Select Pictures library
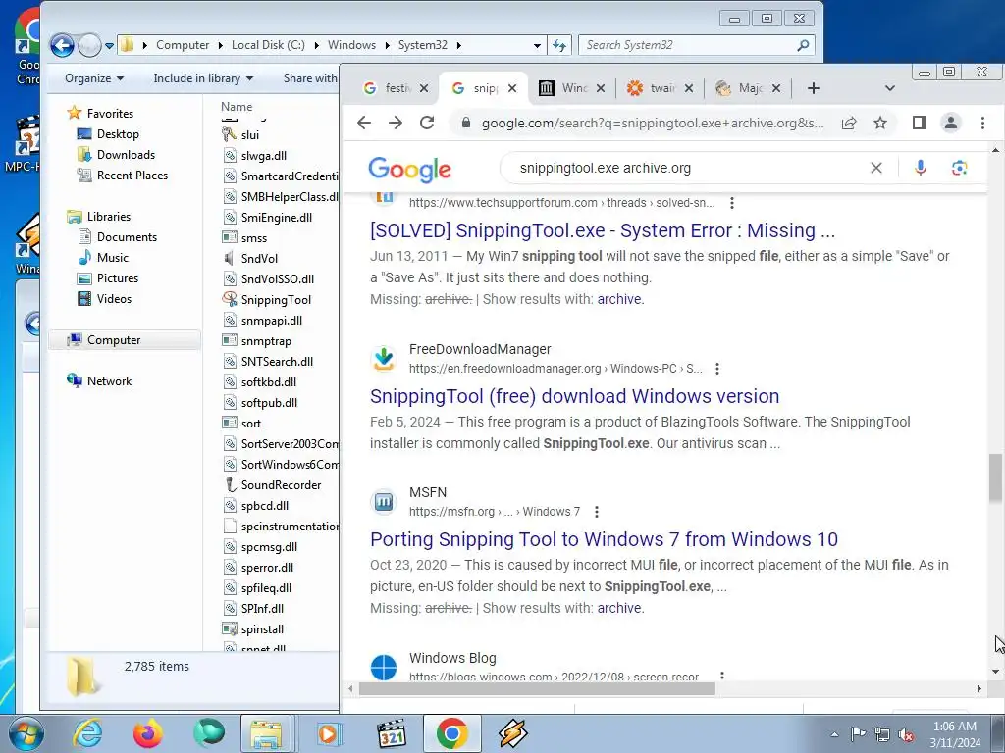The image size is (1005, 753). pos(118,277)
